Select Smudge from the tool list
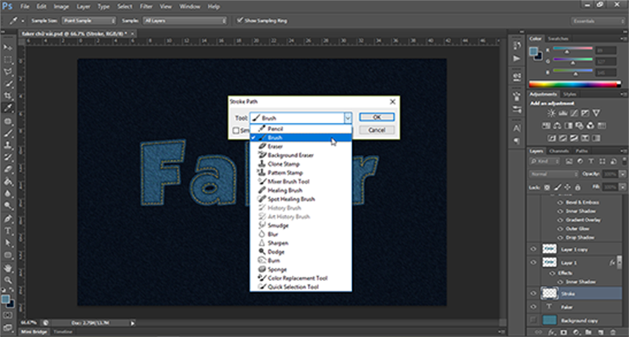629x337 pixels. pos(277,225)
